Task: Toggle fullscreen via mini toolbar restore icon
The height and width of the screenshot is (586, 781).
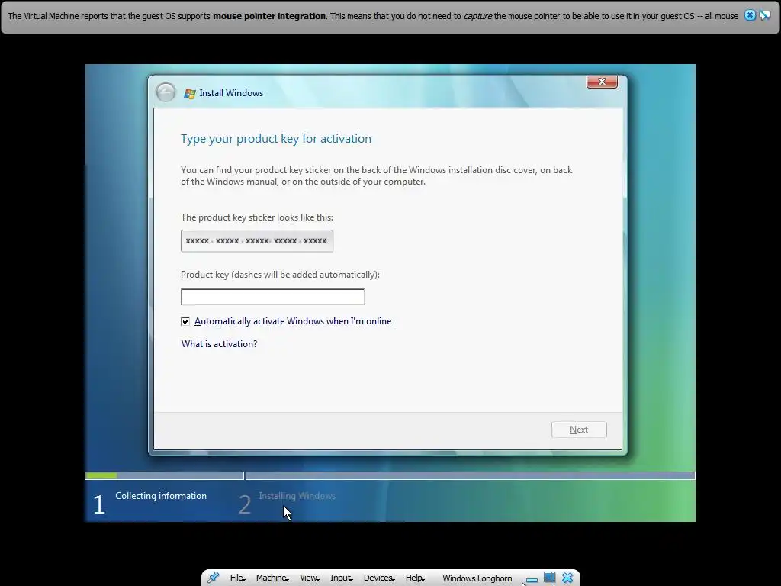Action: click(549, 577)
